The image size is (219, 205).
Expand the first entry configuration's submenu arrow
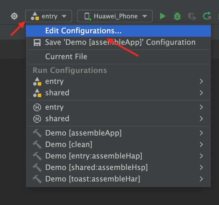201,81
